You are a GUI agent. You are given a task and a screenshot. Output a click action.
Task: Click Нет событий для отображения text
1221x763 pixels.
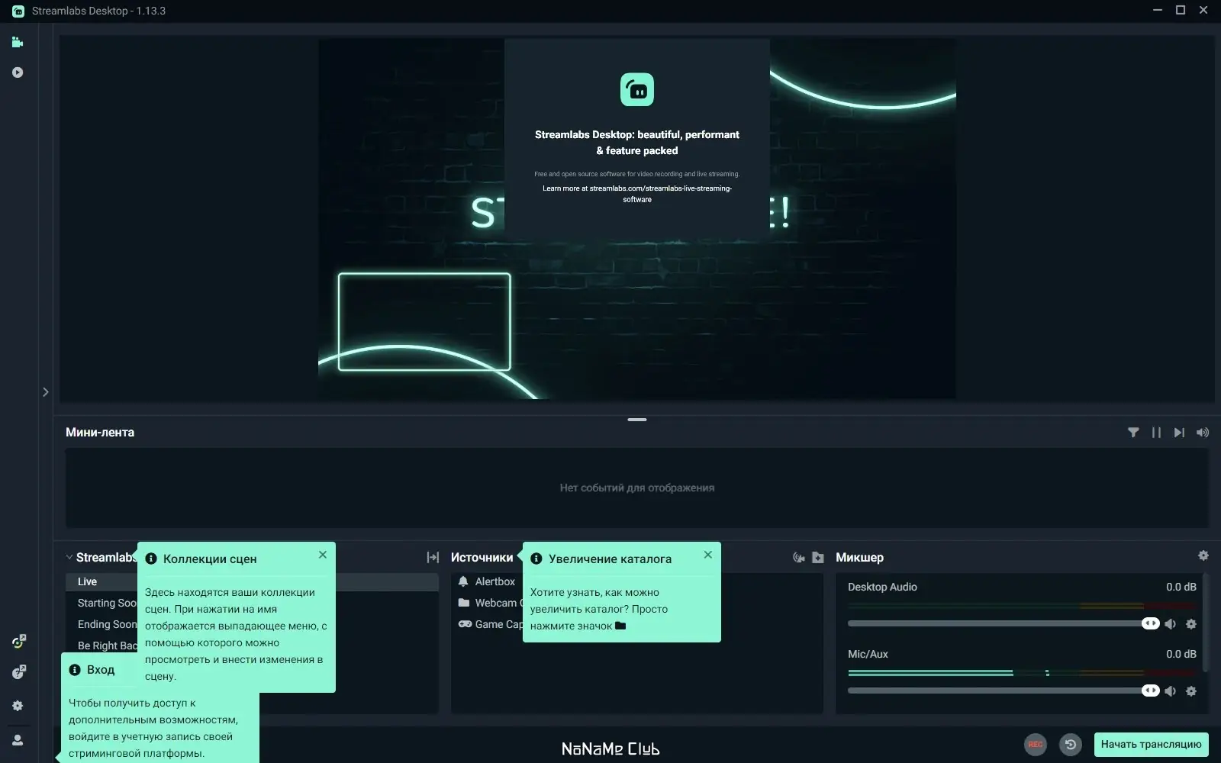(637, 488)
